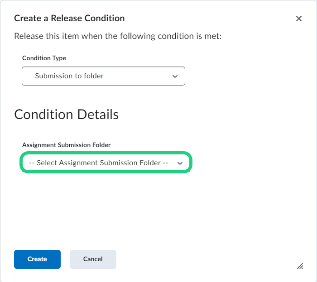Close the Create a Release Condition dialog
This screenshot has height=282, width=317.
(298, 19)
